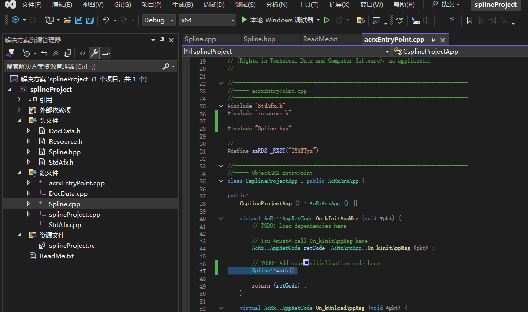Close the acrxEntryPoint.cpp tab
Viewport: 528px width, 312px height.
[443, 40]
